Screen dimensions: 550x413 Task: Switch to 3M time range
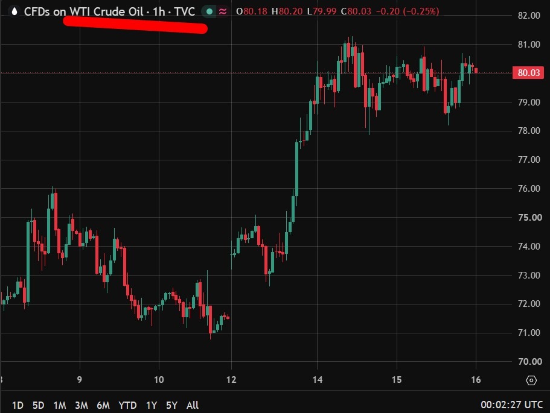tap(82, 405)
